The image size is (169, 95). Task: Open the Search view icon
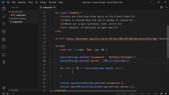pos(4,16)
